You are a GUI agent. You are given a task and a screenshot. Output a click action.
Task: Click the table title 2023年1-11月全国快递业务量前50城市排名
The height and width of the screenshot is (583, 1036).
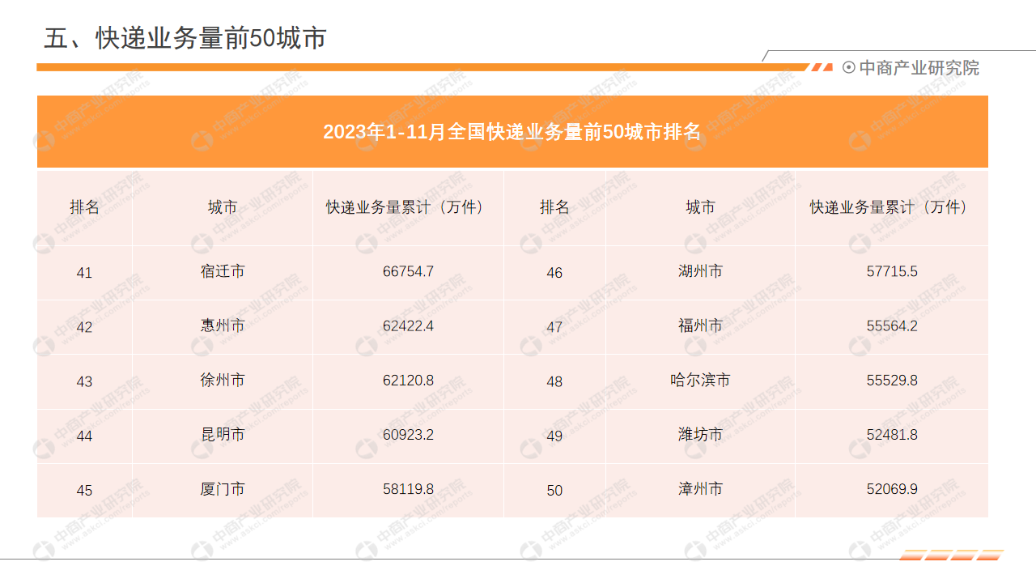(x=512, y=132)
